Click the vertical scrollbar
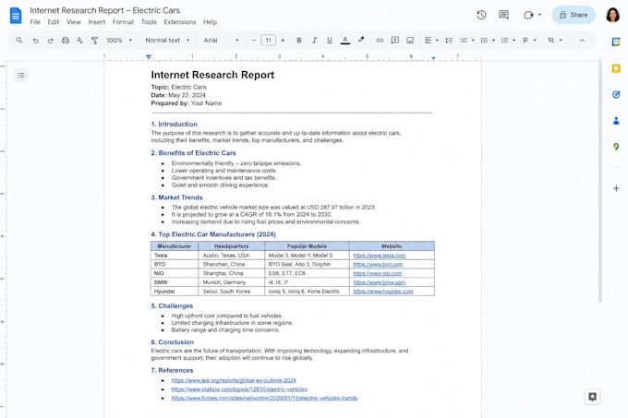 point(599,180)
